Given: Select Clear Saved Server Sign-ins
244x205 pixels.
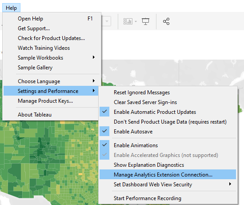Looking at the screenshot, I should [x=168, y=102].
